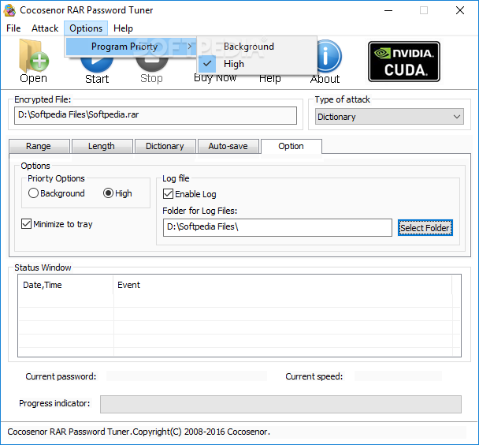
Task: Toggle the Enable Log checkbox
Action: click(190, 194)
